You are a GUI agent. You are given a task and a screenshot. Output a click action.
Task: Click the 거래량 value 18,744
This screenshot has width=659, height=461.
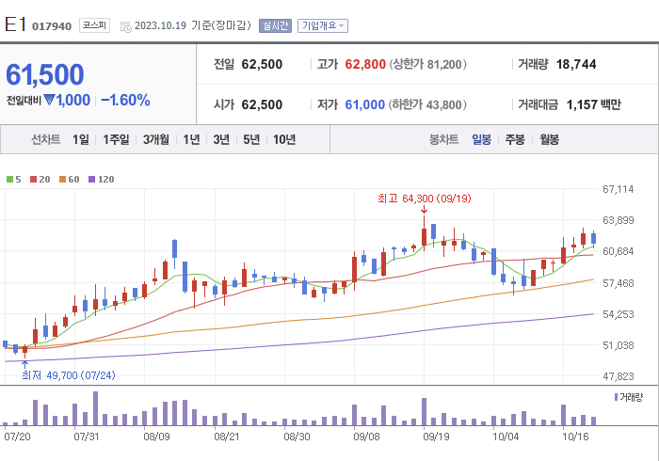576,64
